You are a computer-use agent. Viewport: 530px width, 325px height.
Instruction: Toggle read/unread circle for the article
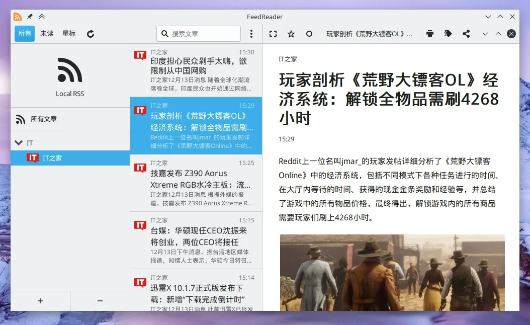pyautogui.click(x=309, y=34)
